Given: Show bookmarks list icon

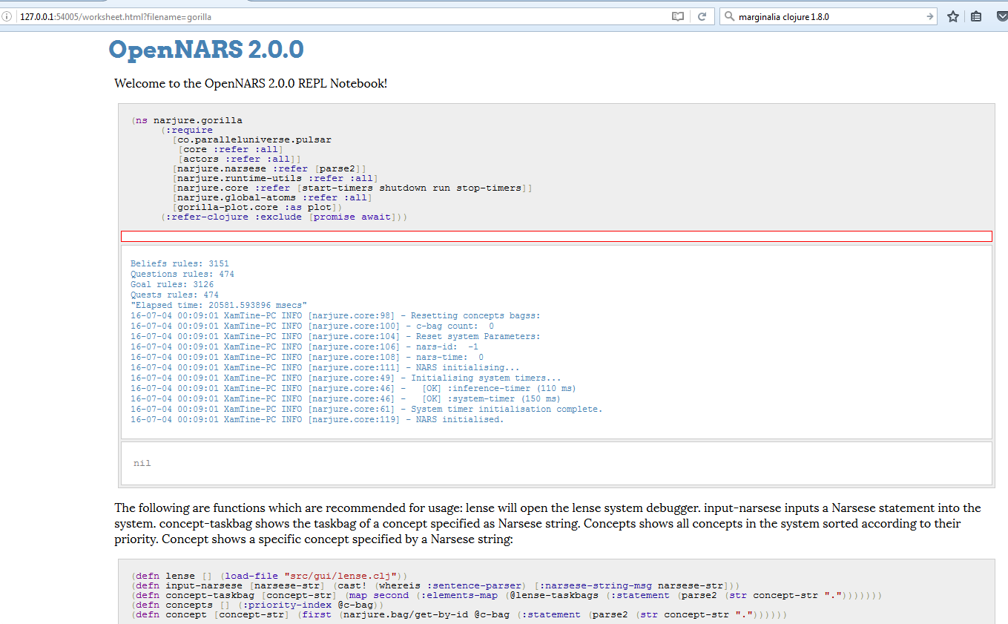Looking at the screenshot, I should (976, 16).
